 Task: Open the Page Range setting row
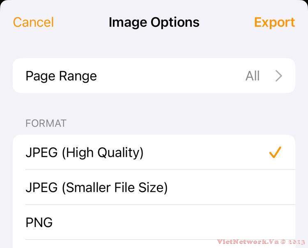pos(154,76)
